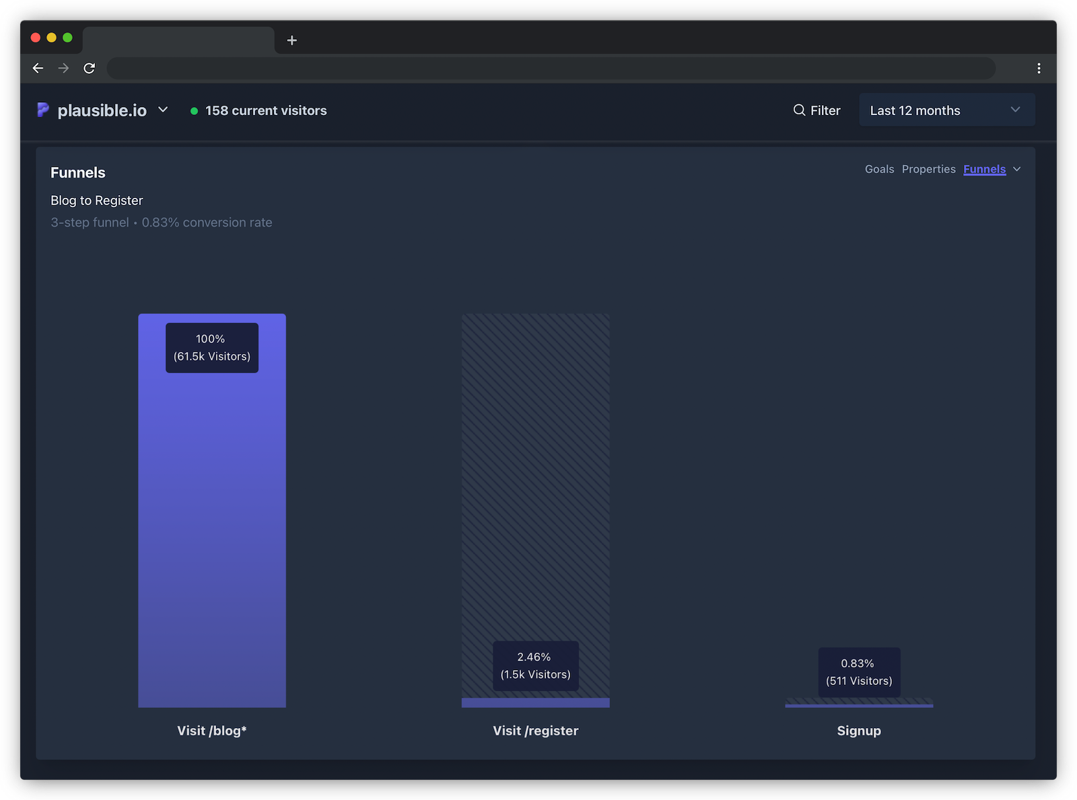Switch to the Goals tab
The image size is (1077, 800).
pyautogui.click(x=879, y=169)
